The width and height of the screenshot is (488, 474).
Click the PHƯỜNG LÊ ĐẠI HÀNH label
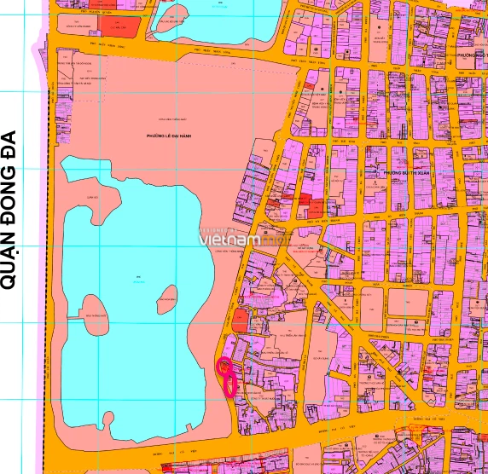coord(169,136)
